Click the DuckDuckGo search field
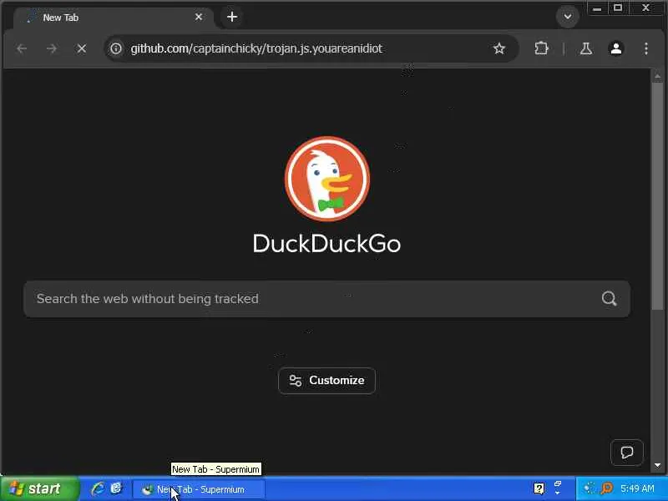The height and width of the screenshot is (501, 668). click(326, 299)
